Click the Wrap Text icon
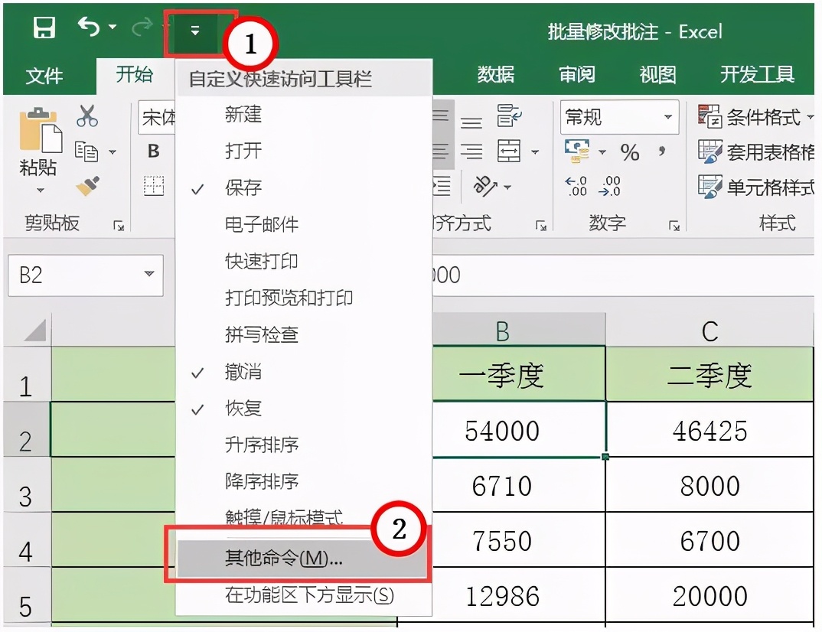Screen dimensions: 822x632 click(508, 116)
